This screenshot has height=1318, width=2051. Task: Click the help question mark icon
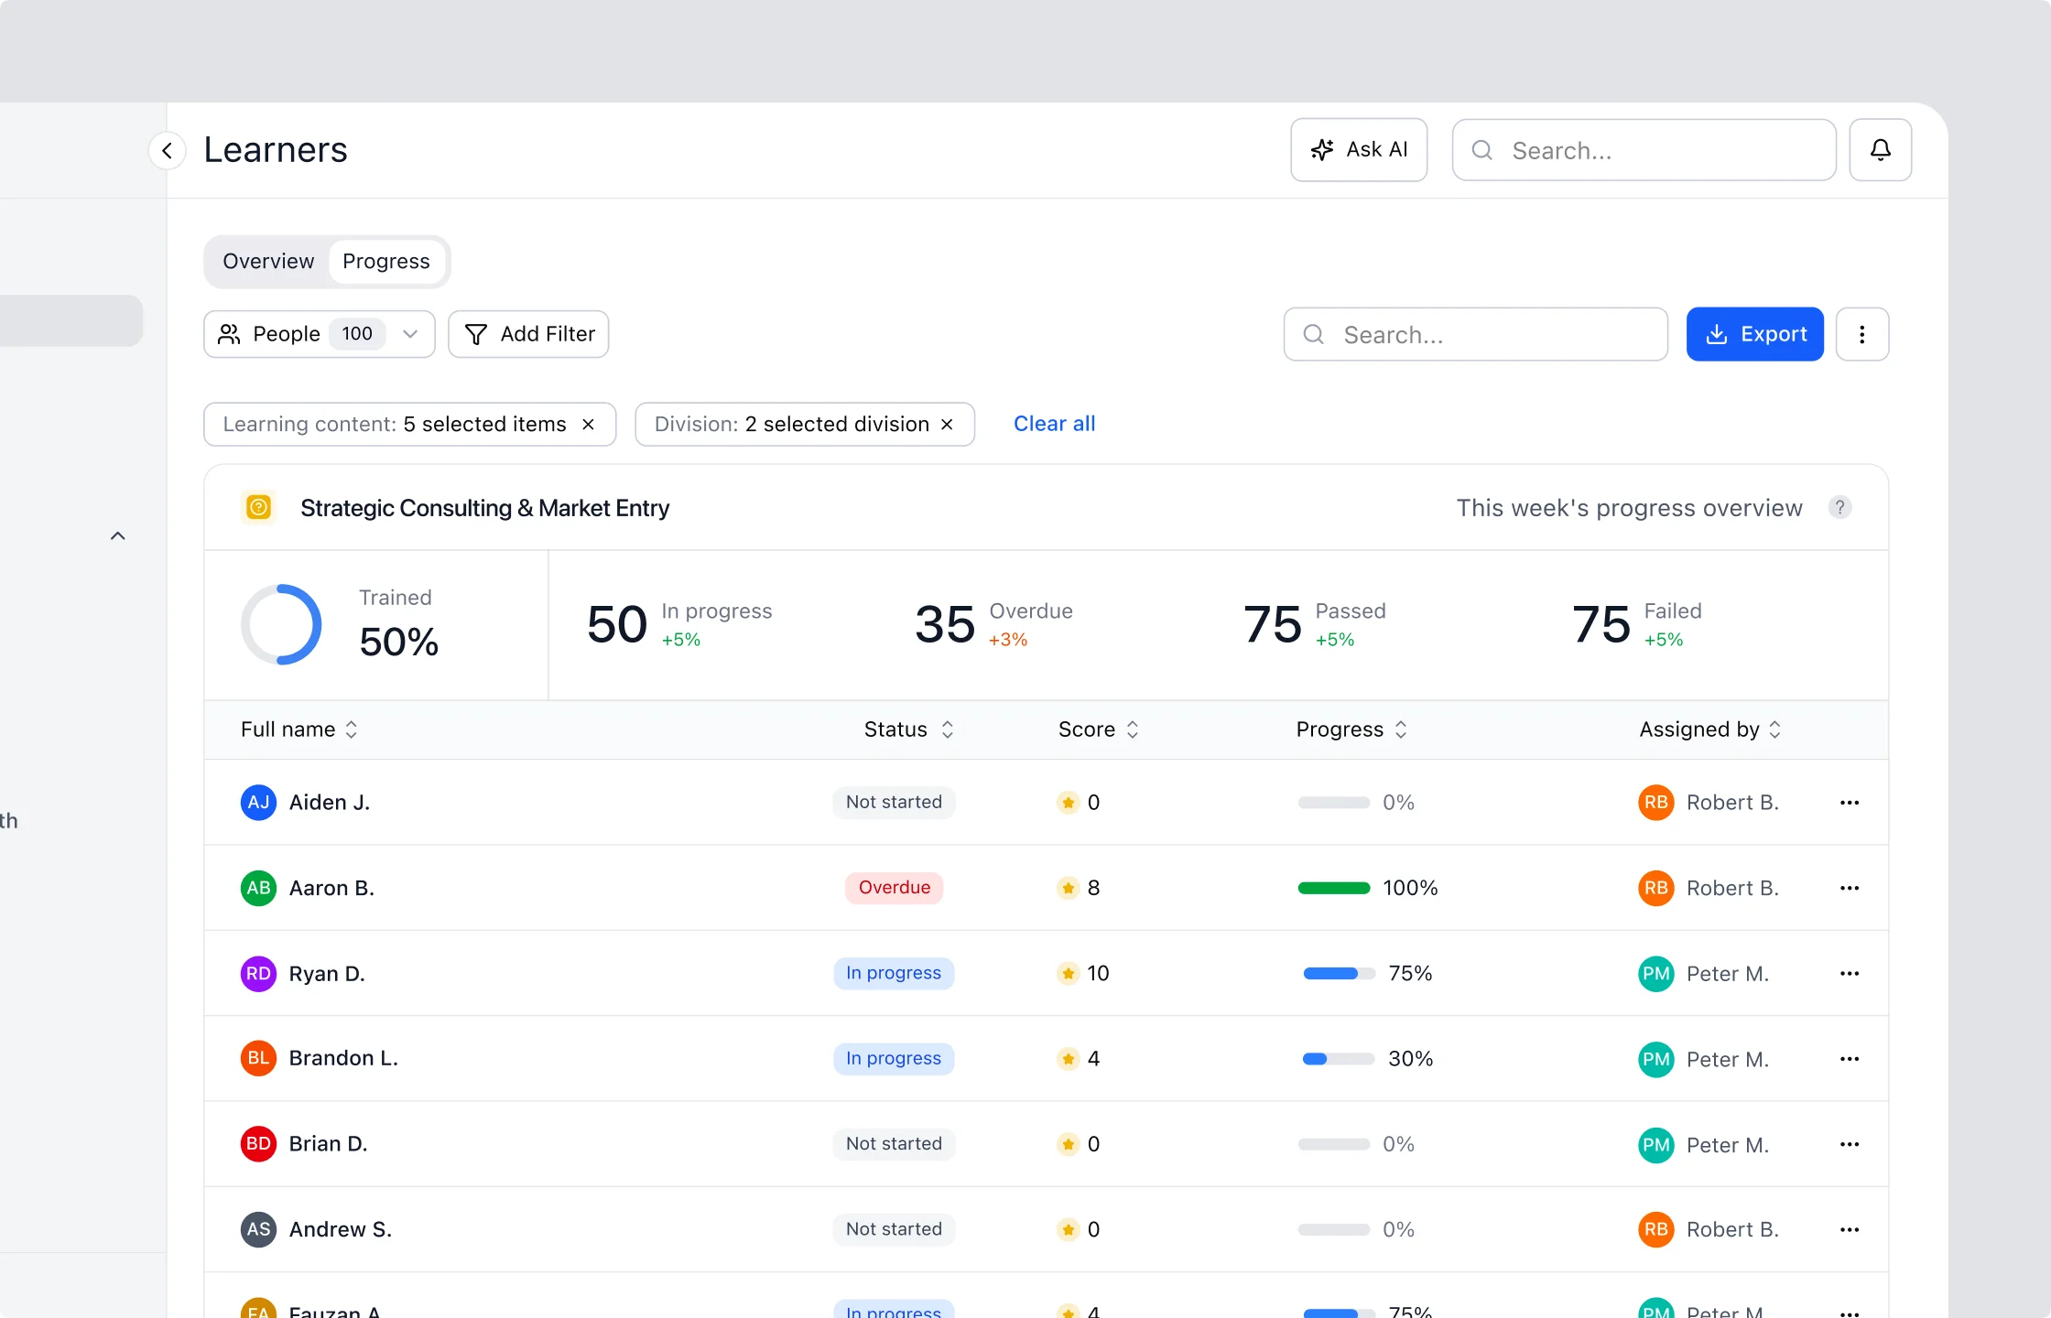point(1839,507)
